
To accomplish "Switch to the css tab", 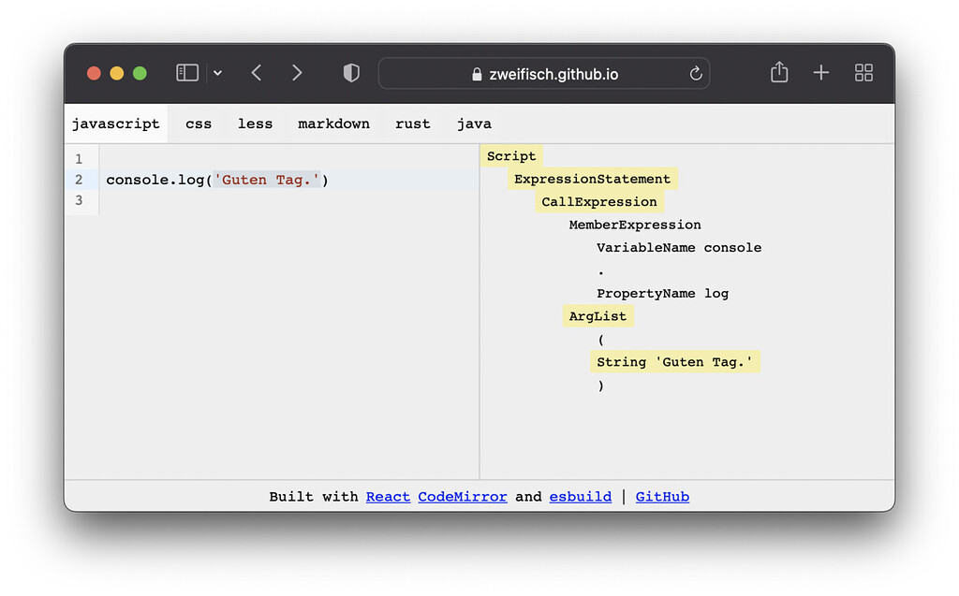I will [199, 124].
